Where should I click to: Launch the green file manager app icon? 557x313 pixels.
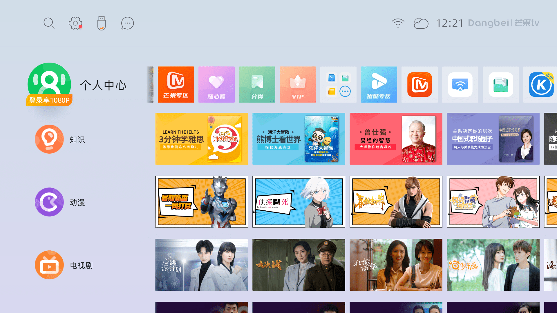tap(501, 85)
